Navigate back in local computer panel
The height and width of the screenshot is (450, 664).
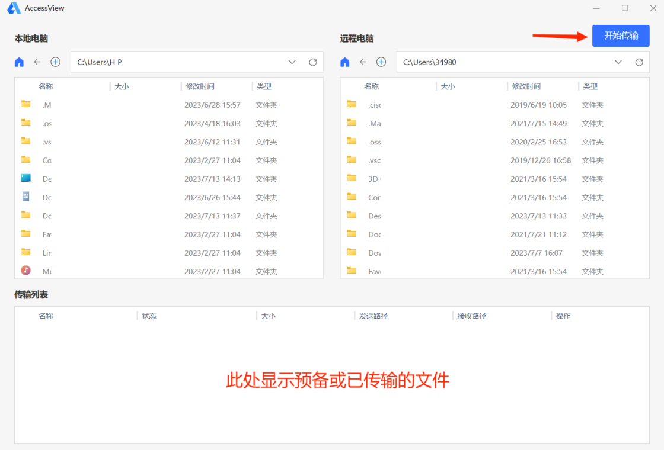[37, 62]
